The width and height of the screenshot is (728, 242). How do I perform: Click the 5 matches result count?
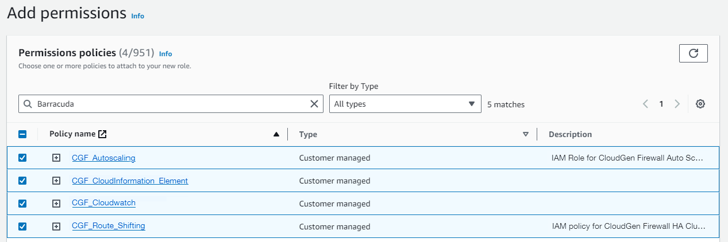tap(506, 104)
